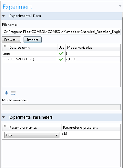Click the Browse... button

pyautogui.click(x=11, y=40)
